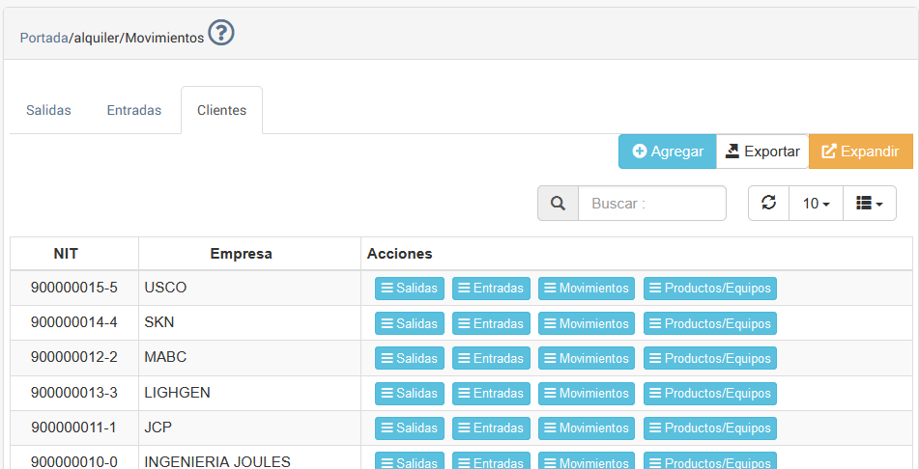Screen dimensions: 919x469
Task: Open Productos/Equipos for SKN row
Action: click(709, 323)
